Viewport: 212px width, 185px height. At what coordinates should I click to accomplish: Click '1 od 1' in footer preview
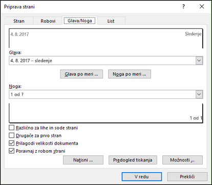click(x=196, y=118)
